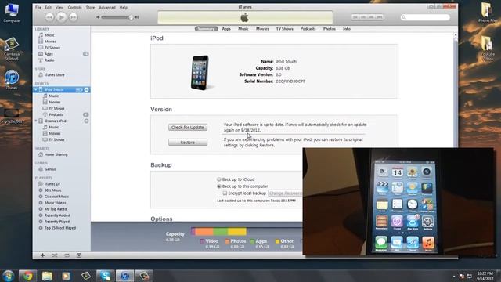Open Home Sharing in sidebar
This screenshot has height=282, width=501.
(56, 154)
